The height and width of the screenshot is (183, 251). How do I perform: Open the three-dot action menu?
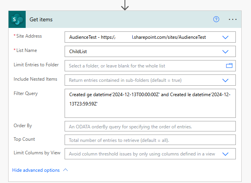click(233, 19)
